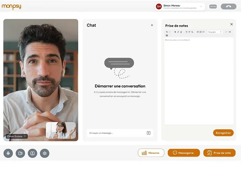The width and height of the screenshot is (241, 172).
Task: Toggle the Messagerie panel button
Action: pos(184,153)
